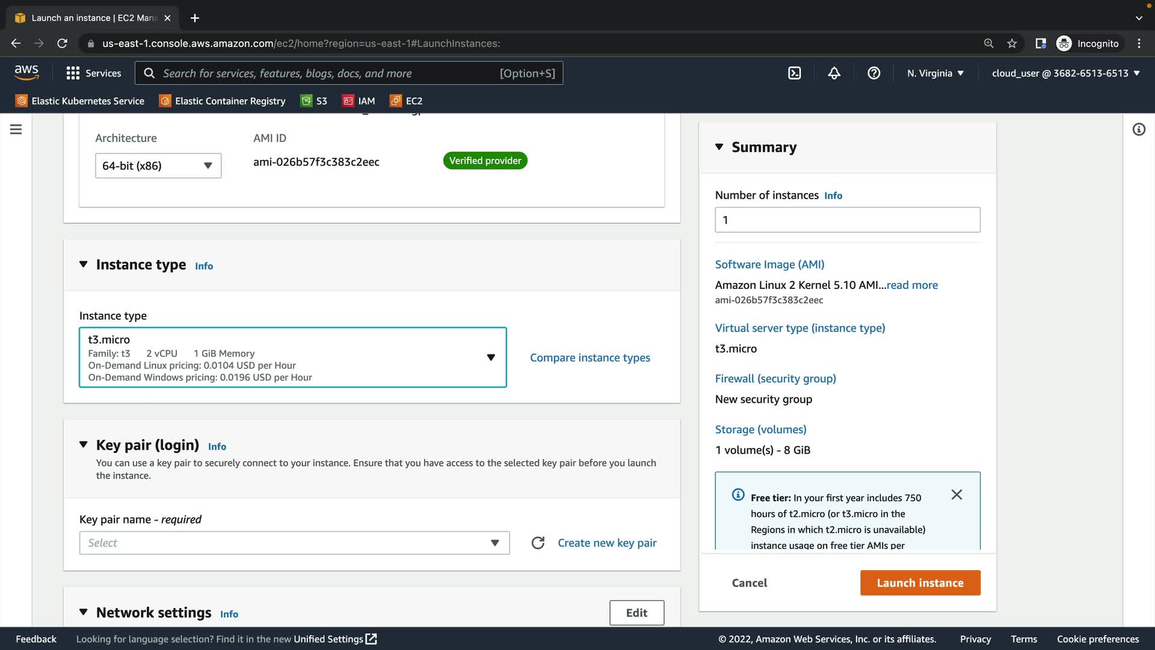Open the Architecture 64-bit dropdown
The width and height of the screenshot is (1155, 650).
pyautogui.click(x=158, y=166)
